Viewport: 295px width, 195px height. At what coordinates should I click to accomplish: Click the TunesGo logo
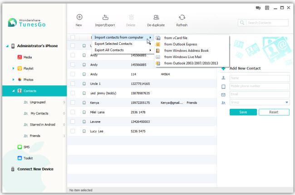tap(27, 23)
